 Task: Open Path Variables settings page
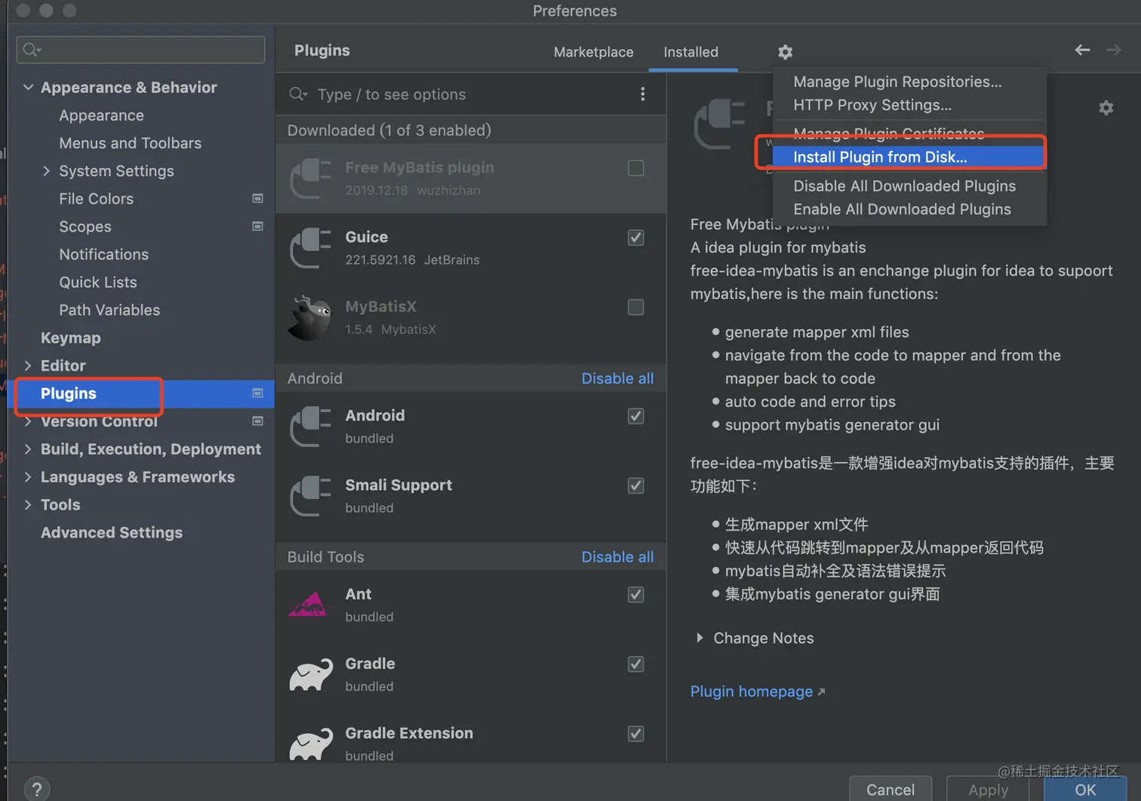109,310
